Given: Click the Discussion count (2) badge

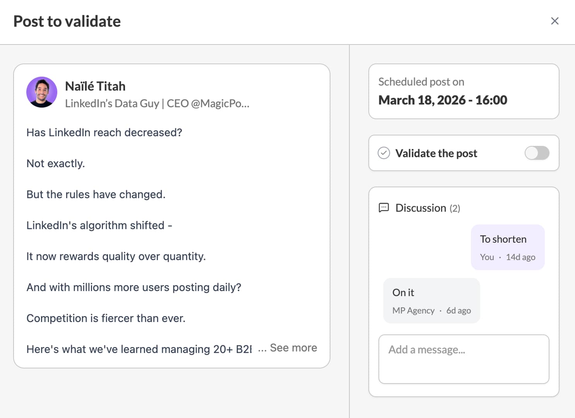Looking at the screenshot, I should coord(455,208).
